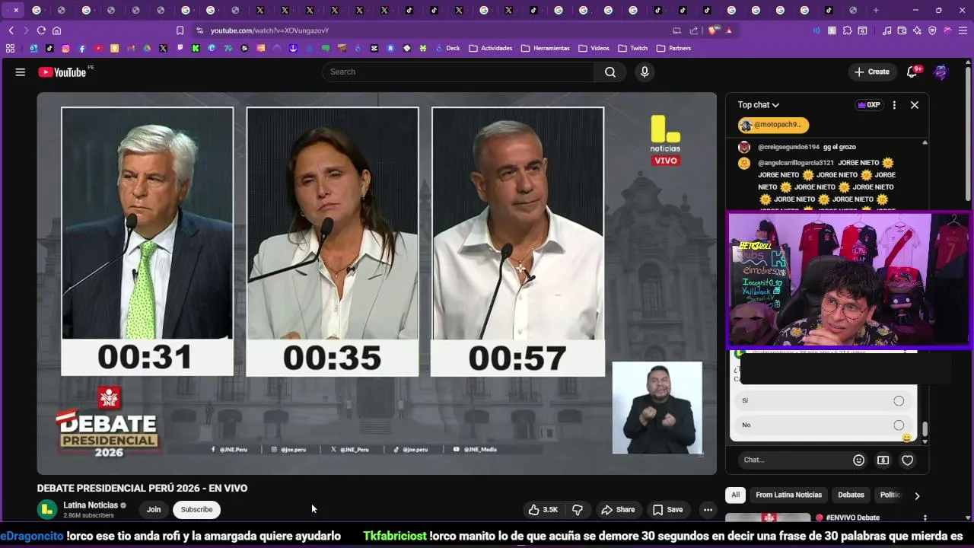Open the Videos bookmarks folder
Screen dimensions: 974x548
click(x=594, y=48)
